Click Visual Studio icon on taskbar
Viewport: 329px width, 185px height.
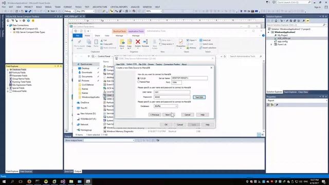coord(63,181)
